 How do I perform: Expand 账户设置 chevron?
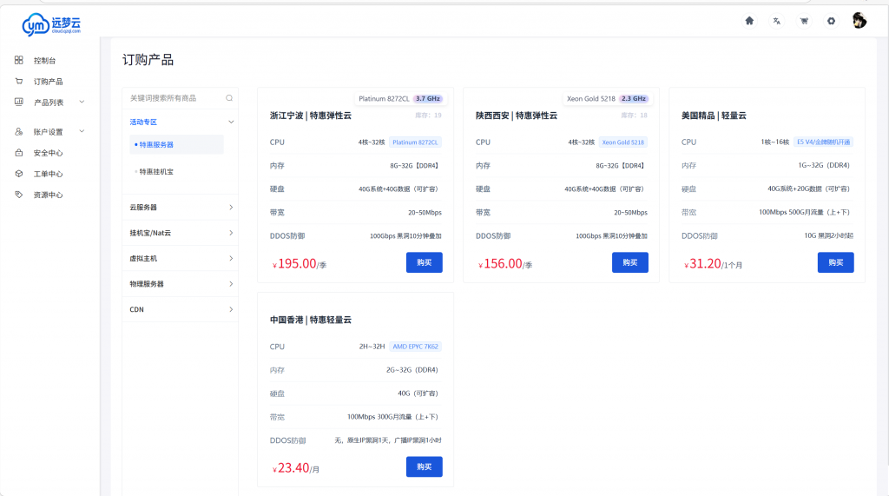coord(82,132)
